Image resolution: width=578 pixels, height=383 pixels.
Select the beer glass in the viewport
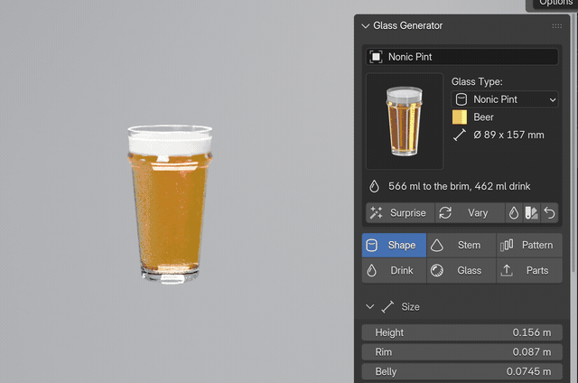[170, 204]
